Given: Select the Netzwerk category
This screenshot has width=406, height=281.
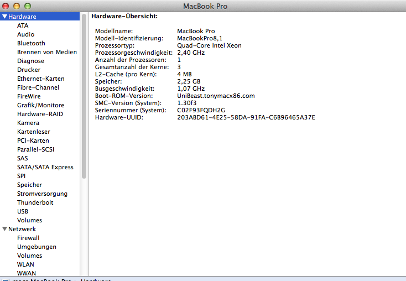Looking at the screenshot, I should [x=22, y=229].
